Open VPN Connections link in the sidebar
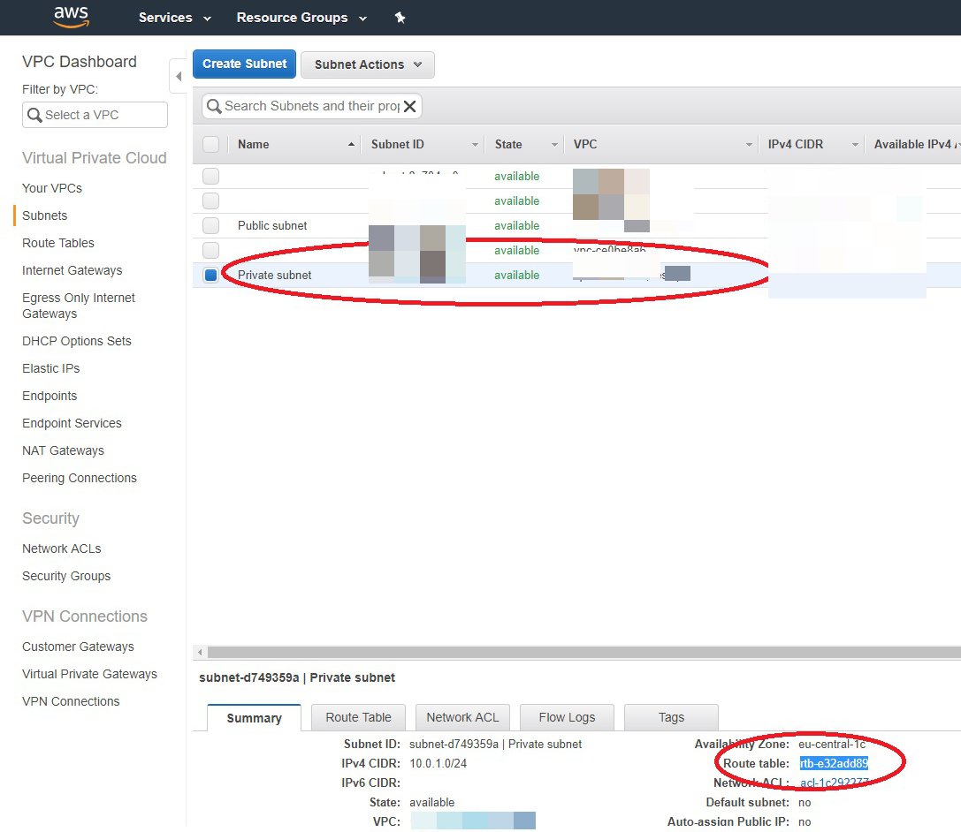961x832 pixels. [71, 701]
